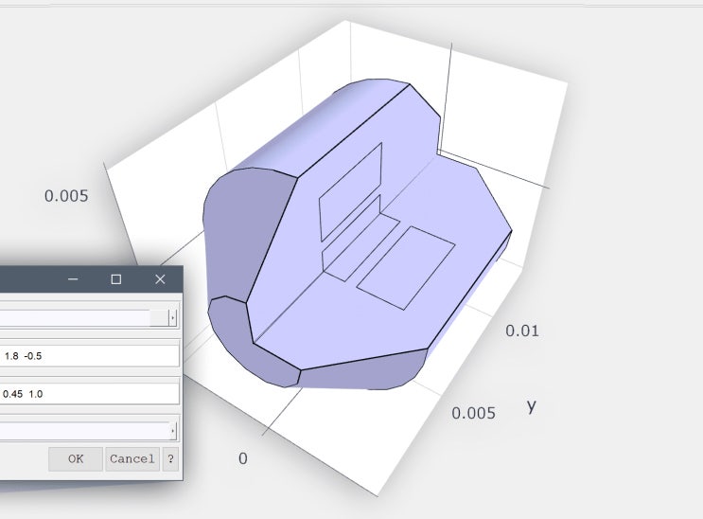Close the dialog window
This screenshot has width=703, height=519.
tap(160, 279)
